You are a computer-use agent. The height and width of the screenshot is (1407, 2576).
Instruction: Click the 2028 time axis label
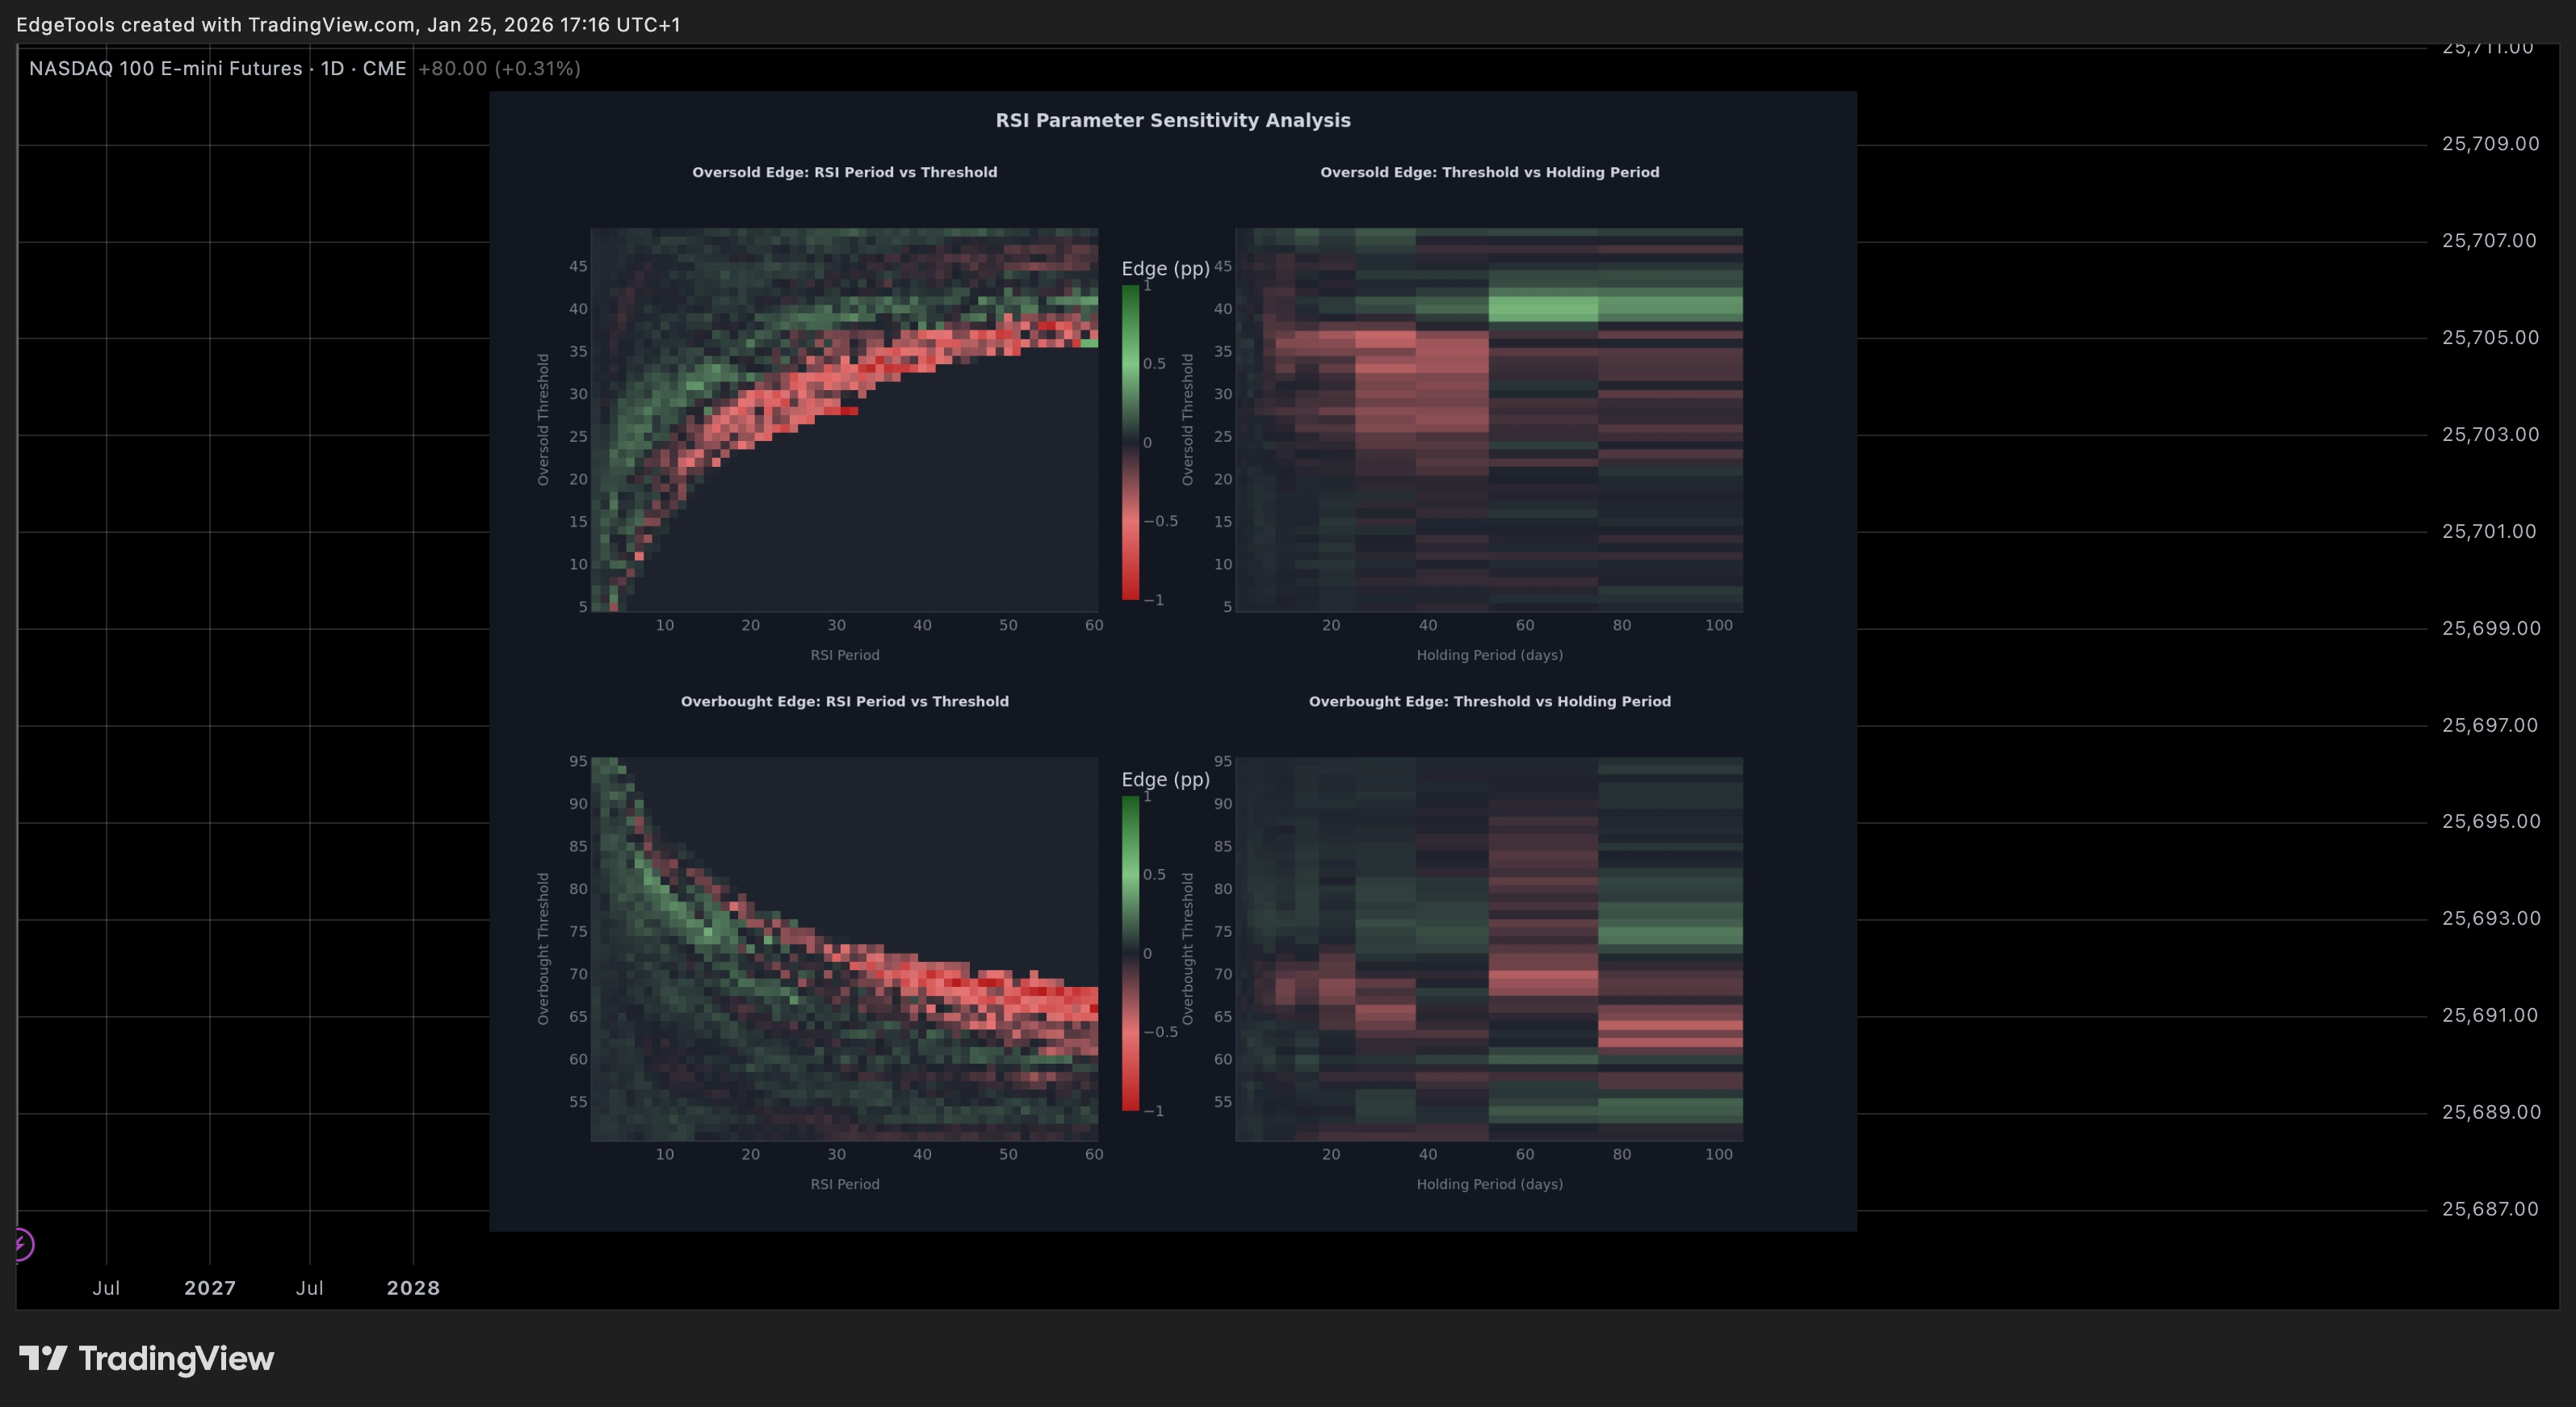[x=413, y=1288]
